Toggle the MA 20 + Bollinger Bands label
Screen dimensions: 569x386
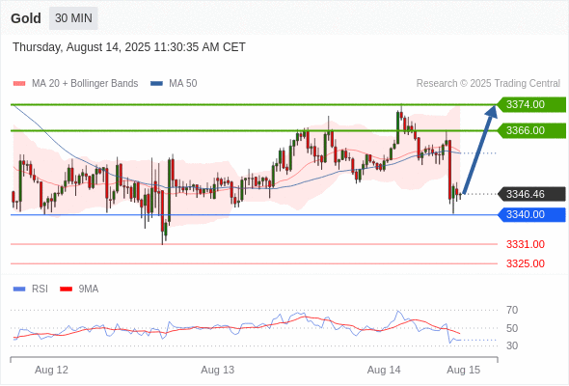click(x=85, y=84)
